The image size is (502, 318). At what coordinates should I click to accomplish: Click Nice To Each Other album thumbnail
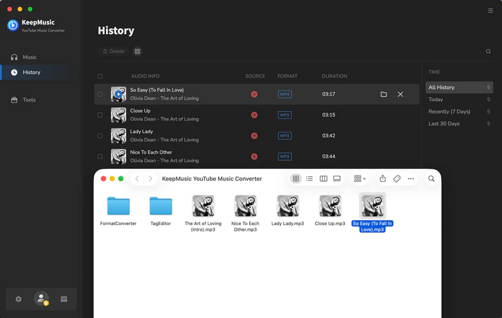(x=119, y=157)
